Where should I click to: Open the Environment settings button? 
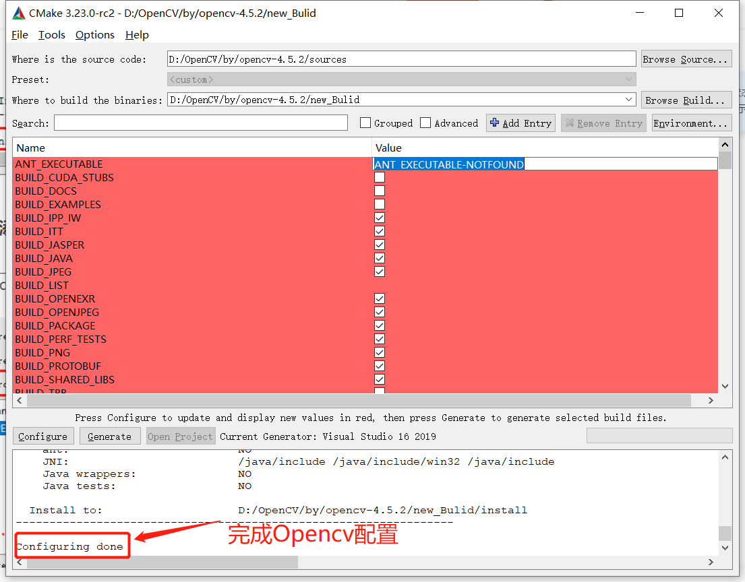(x=692, y=123)
